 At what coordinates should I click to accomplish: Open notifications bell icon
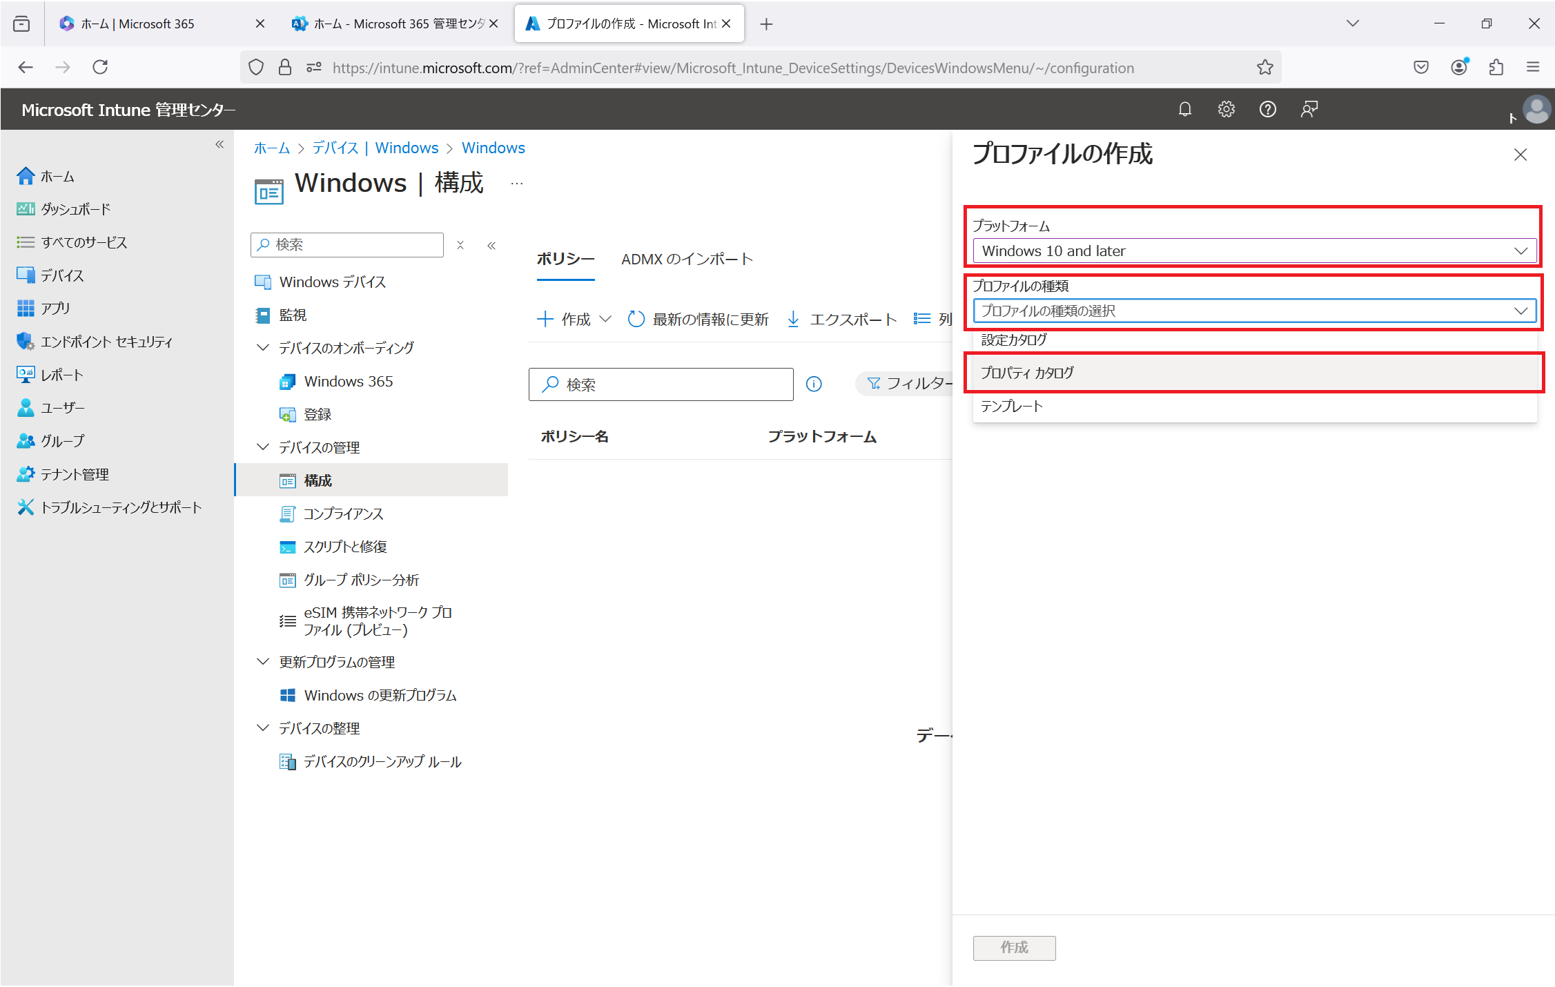1184,109
